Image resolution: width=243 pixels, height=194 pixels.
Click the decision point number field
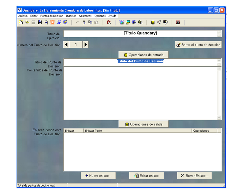click(76, 45)
